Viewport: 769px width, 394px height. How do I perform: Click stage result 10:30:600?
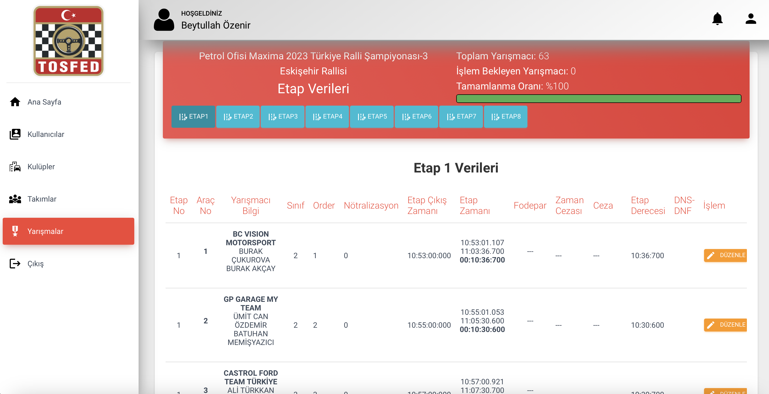(647, 325)
